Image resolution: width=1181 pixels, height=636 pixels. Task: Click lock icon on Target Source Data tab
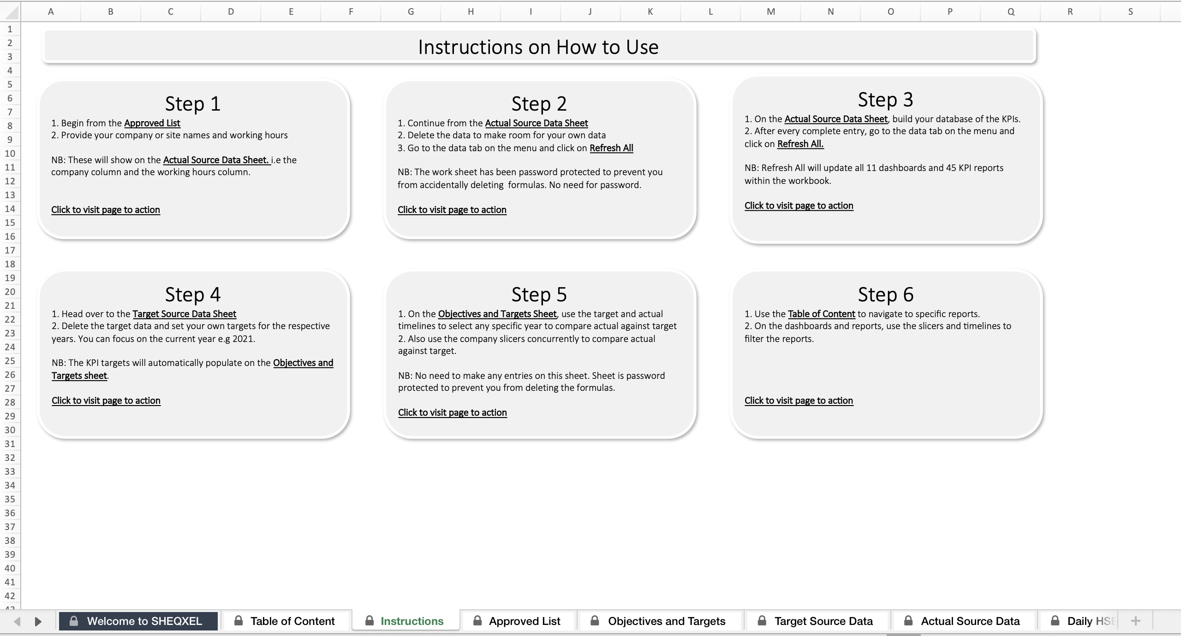point(762,621)
